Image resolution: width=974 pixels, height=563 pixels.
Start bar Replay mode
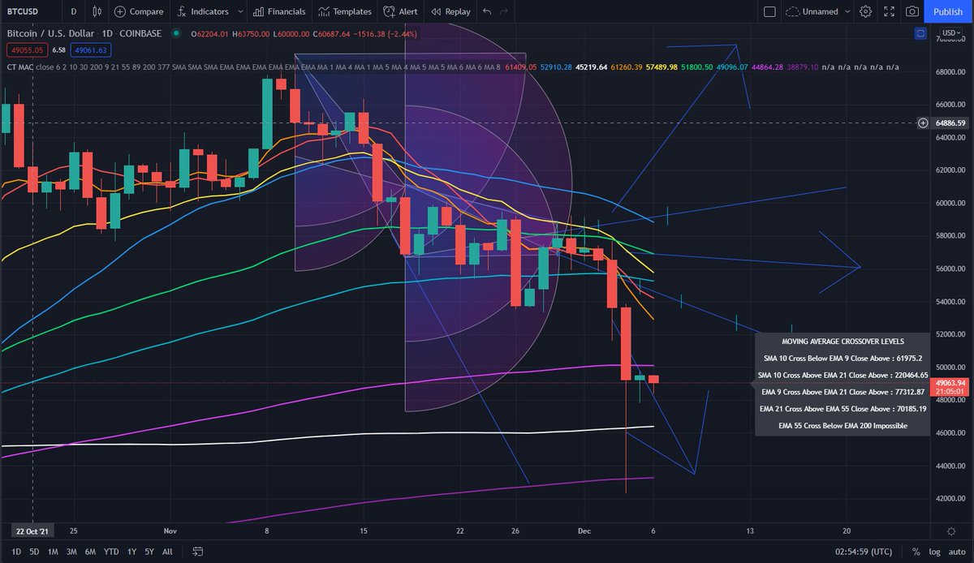coord(450,11)
